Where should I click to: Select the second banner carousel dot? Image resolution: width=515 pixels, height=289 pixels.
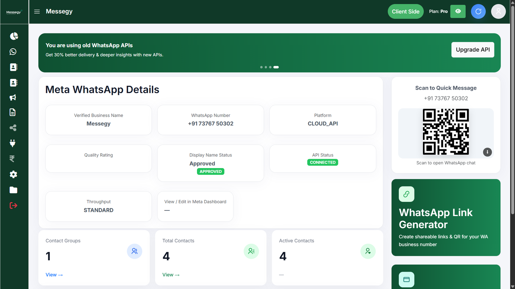pyautogui.click(x=266, y=67)
